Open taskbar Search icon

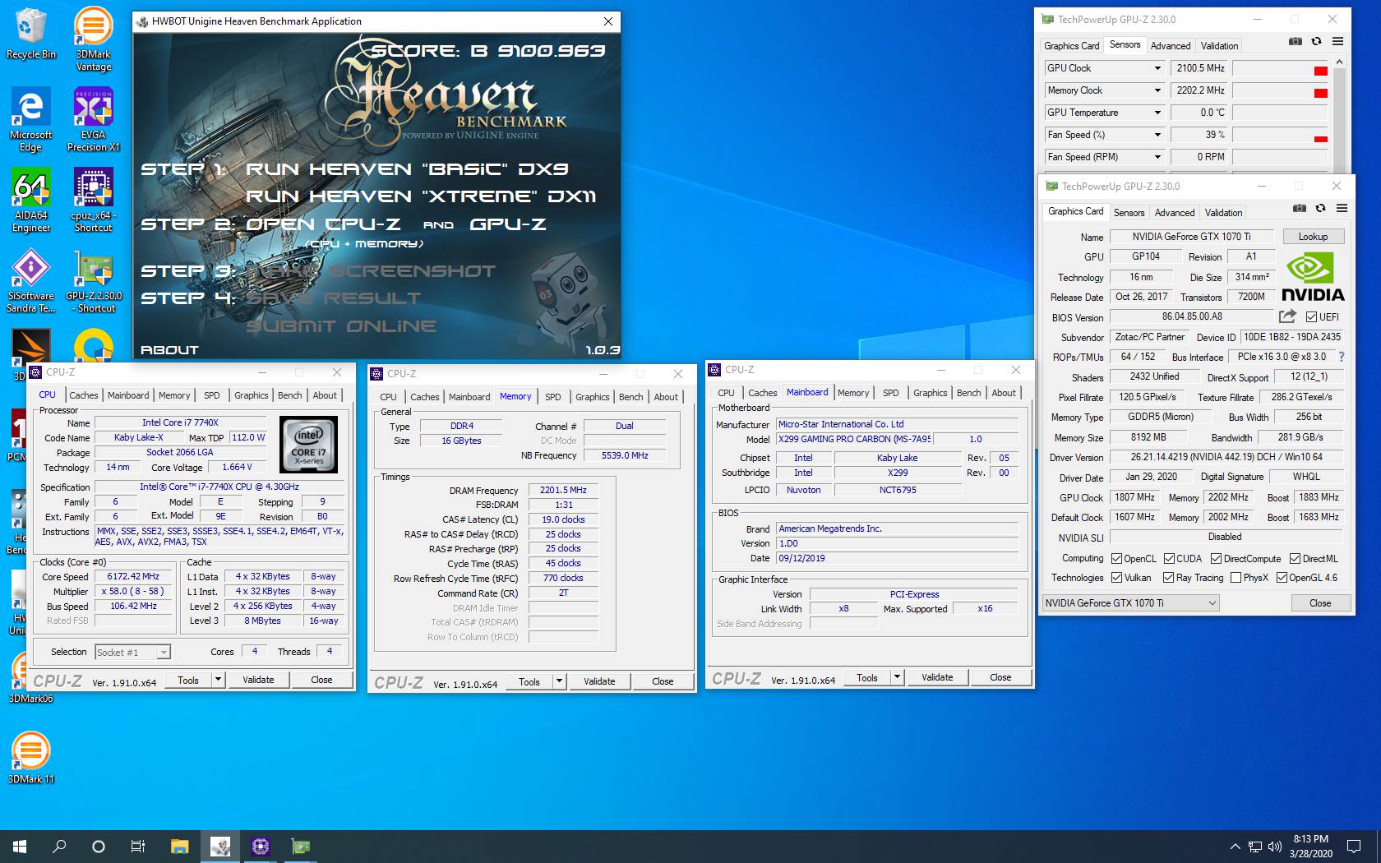59,846
